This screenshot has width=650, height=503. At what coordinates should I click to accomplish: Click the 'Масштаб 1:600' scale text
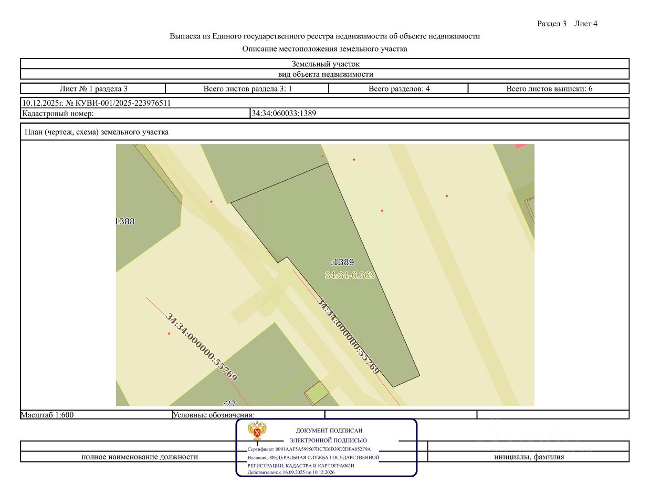click(47, 415)
